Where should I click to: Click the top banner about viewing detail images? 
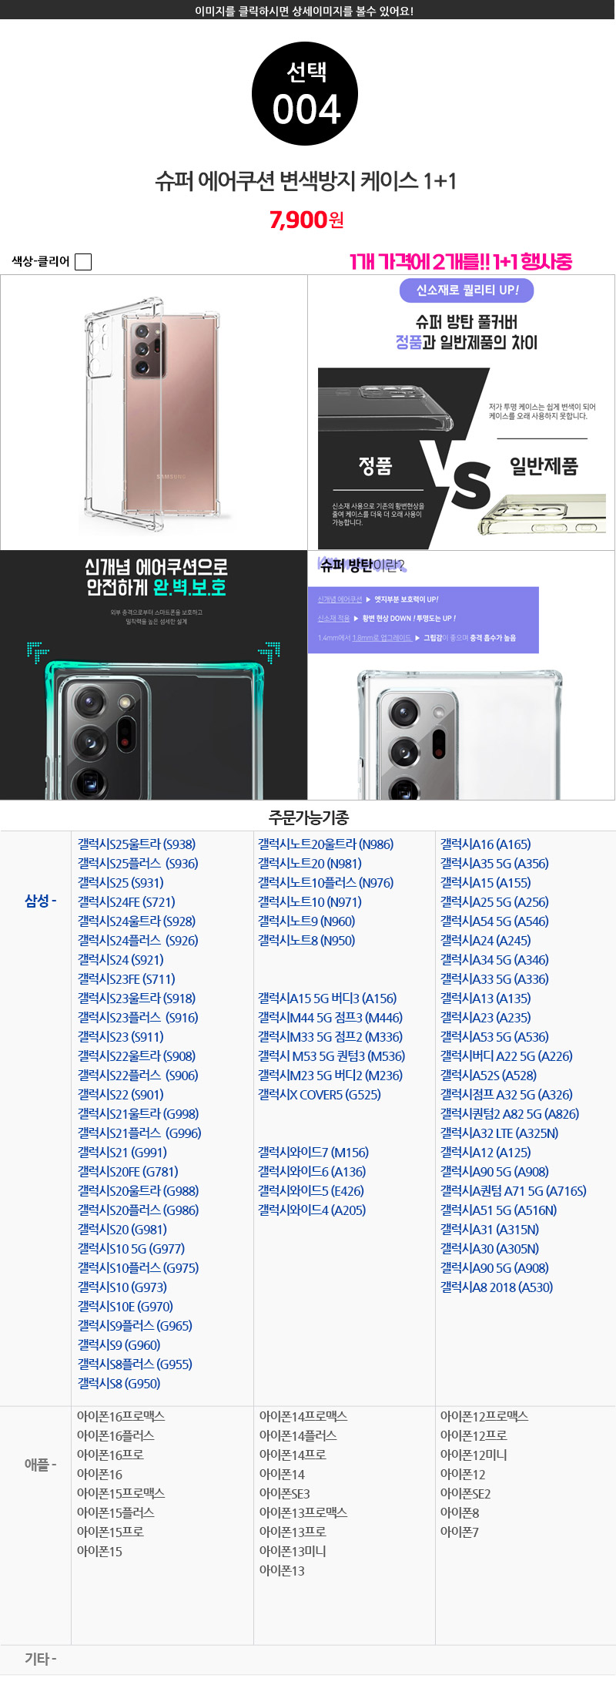(308, 10)
